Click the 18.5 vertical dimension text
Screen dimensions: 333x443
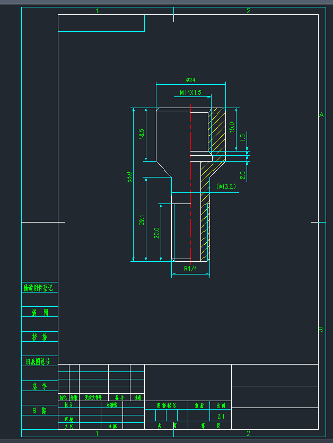(142, 134)
